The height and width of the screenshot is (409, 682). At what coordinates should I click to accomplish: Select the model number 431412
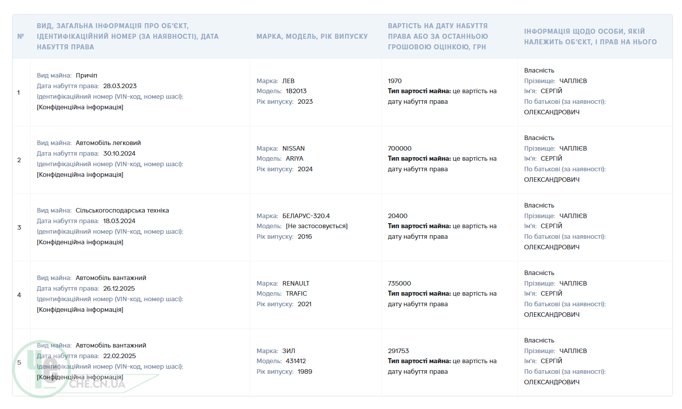(x=296, y=361)
